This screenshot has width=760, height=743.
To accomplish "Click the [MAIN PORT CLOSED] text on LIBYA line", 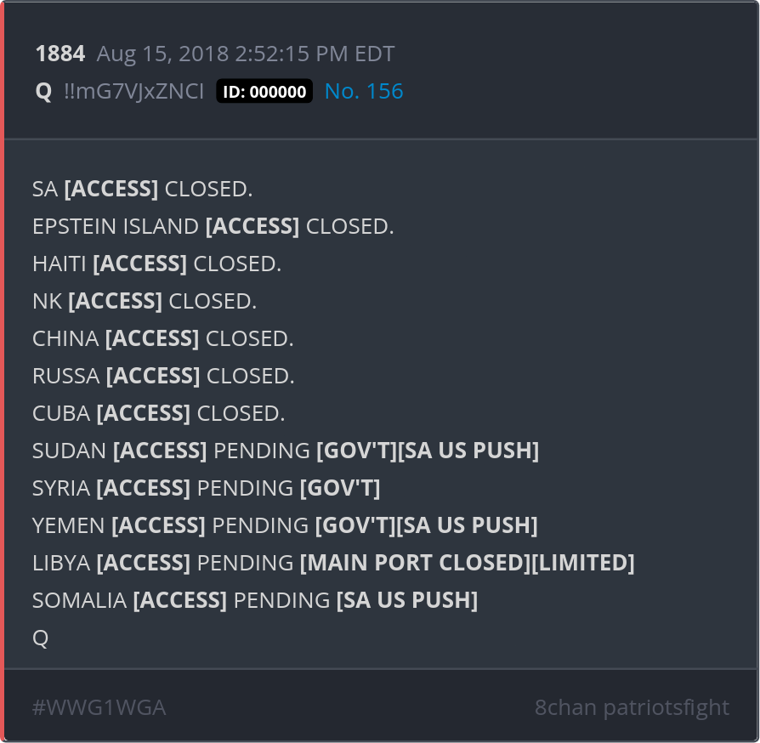I will [x=415, y=563].
